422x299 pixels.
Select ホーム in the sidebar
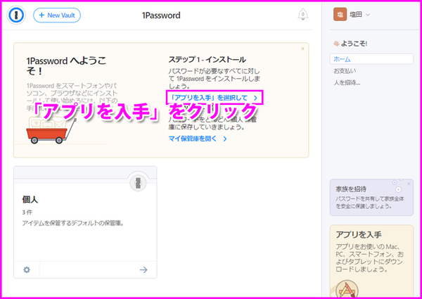(371, 59)
